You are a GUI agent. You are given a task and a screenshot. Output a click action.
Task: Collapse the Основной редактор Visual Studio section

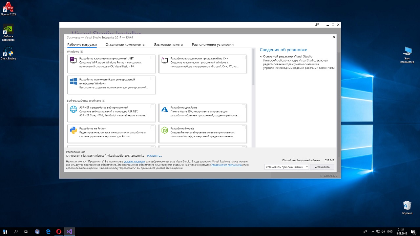261,57
